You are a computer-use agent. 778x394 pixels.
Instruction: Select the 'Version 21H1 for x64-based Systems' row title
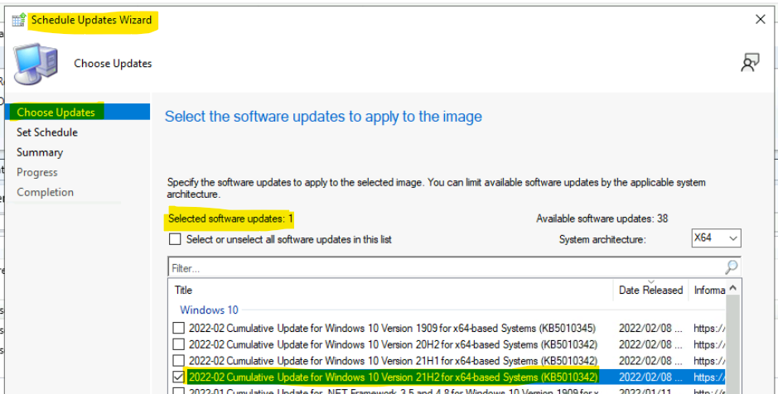tap(393, 361)
